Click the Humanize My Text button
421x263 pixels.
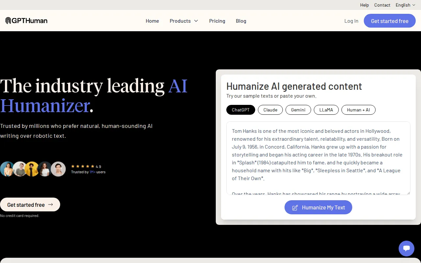click(x=318, y=207)
